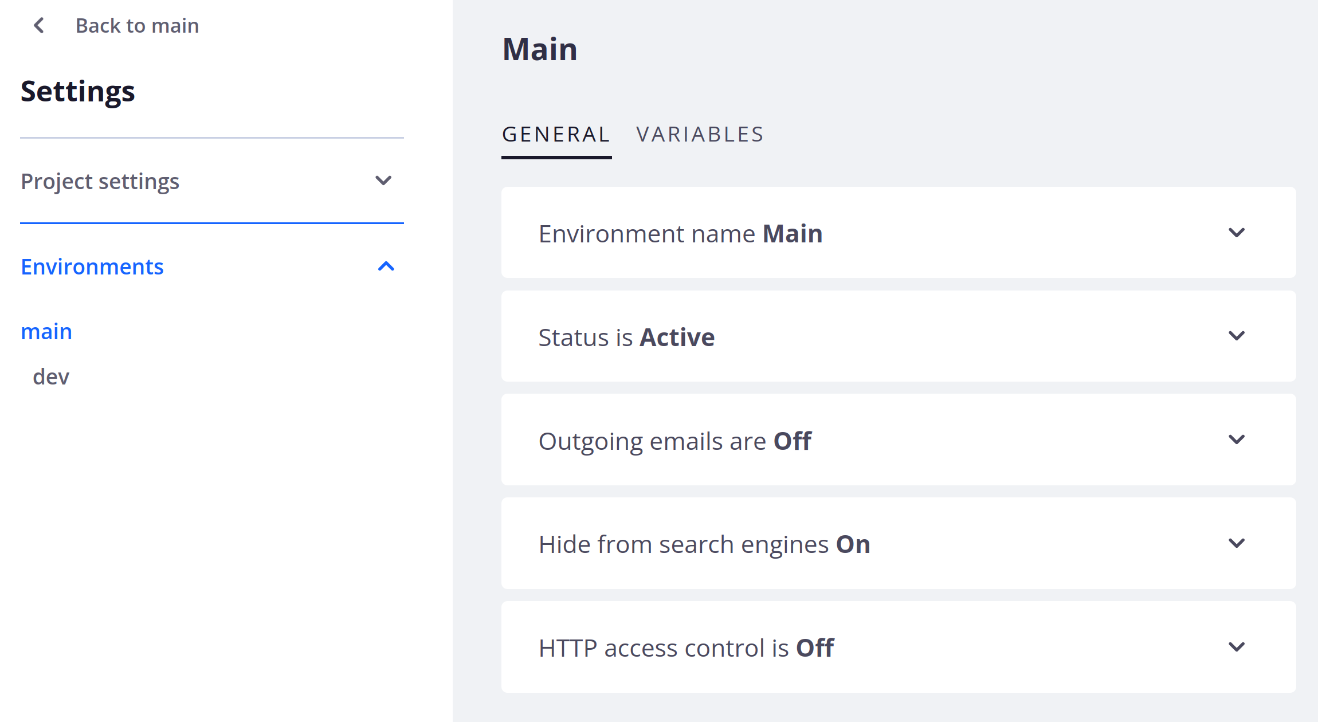This screenshot has width=1318, height=722.
Task: Expand the HTTP access control setting
Action: 1237,647
